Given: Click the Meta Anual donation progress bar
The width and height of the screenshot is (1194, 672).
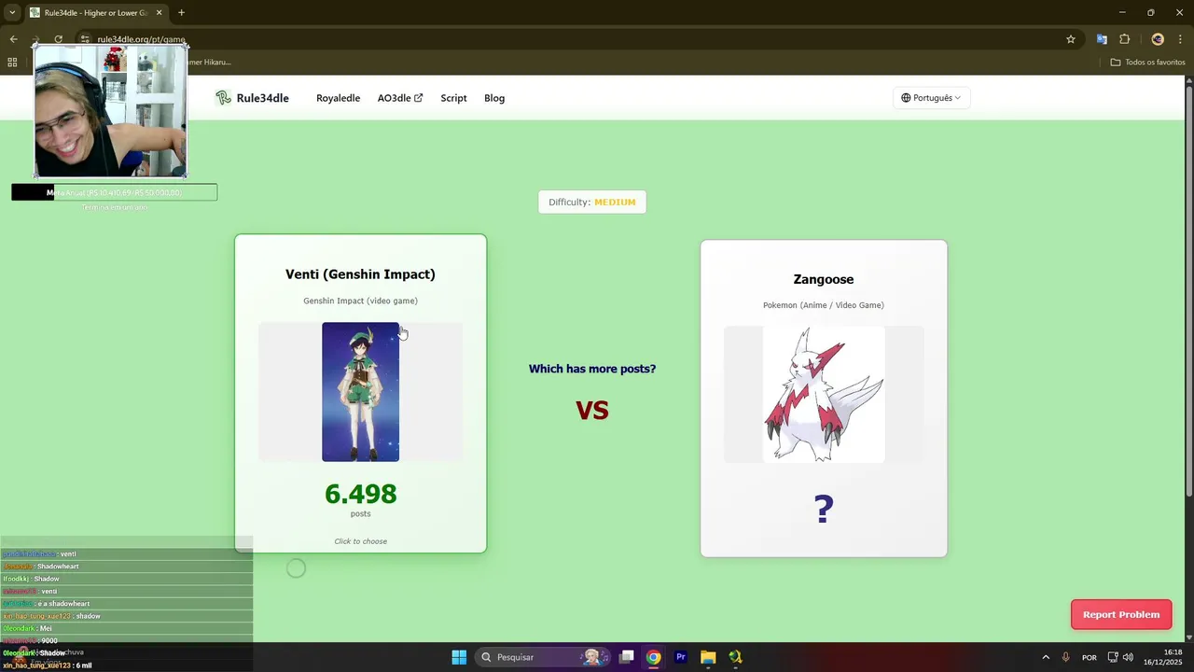Looking at the screenshot, I should tap(114, 192).
